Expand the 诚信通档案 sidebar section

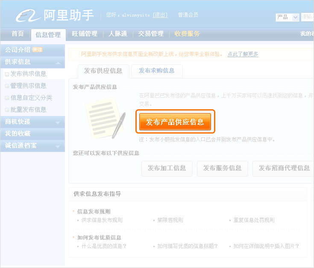click(x=58, y=146)
